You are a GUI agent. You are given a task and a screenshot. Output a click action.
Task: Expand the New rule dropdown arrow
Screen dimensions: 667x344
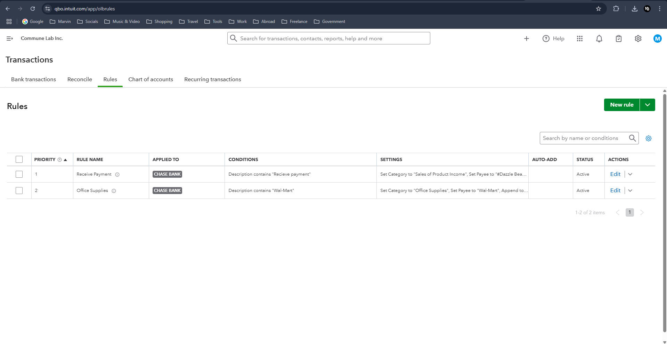tap(648, 105)
